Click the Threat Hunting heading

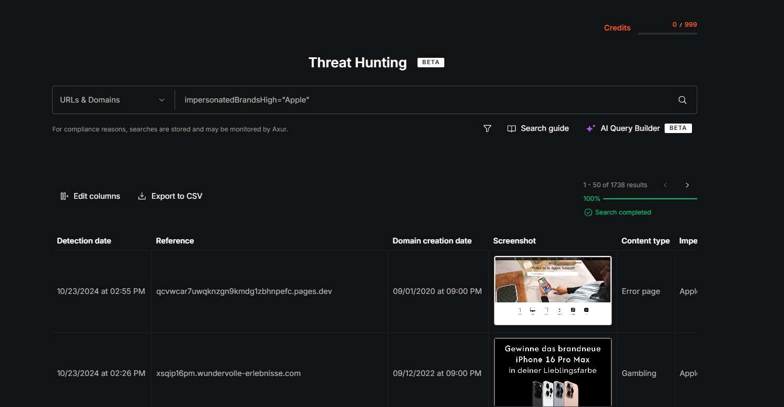pyautogui.click(x=358, y=63)
